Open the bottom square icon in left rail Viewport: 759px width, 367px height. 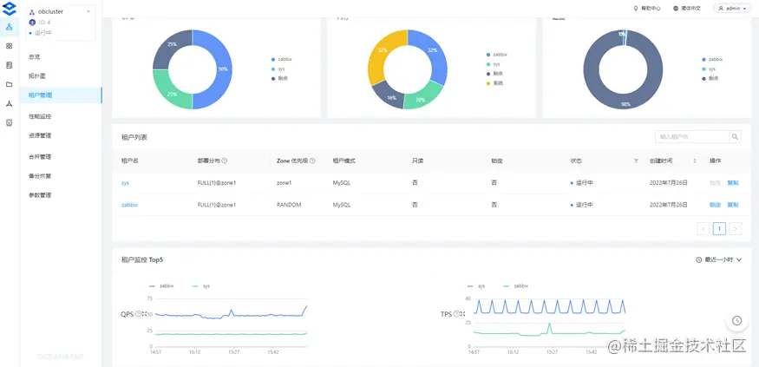tap(10, 123)
